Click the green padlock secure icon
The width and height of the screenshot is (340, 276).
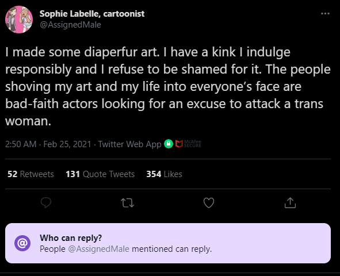pos(169,144)
